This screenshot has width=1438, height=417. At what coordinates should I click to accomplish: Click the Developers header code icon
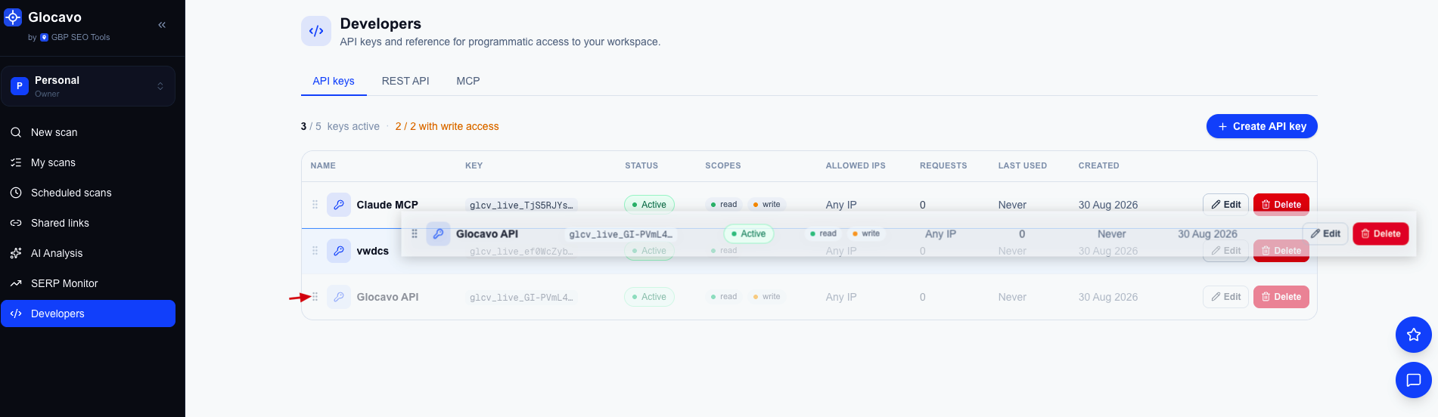[316, 31]
